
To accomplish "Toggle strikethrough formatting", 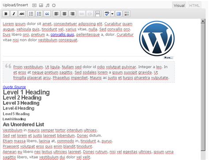I will point(22,14).
